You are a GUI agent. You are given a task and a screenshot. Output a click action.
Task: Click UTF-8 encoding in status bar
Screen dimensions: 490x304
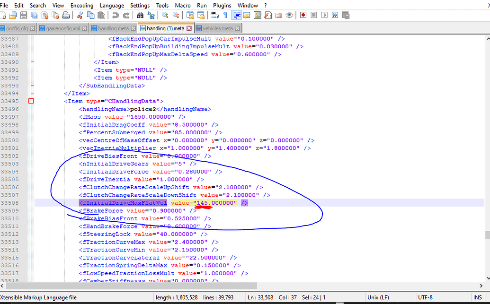coord(425,297)
